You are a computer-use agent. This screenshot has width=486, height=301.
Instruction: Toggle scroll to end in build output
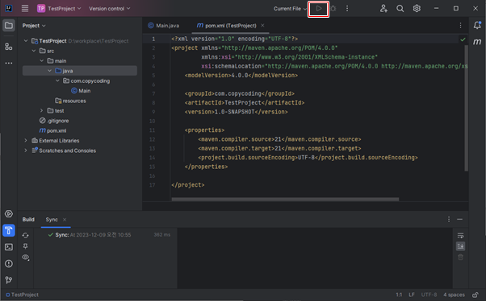tap(461, 246)
